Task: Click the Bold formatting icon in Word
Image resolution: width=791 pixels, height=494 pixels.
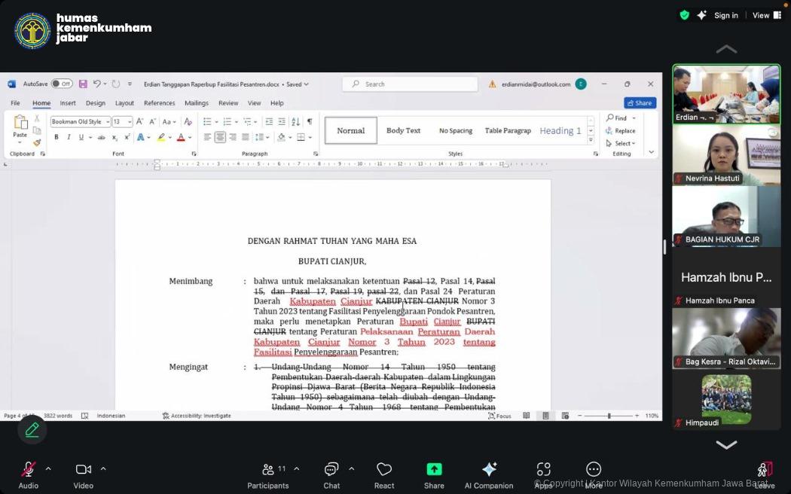Action: click(56, 137)
